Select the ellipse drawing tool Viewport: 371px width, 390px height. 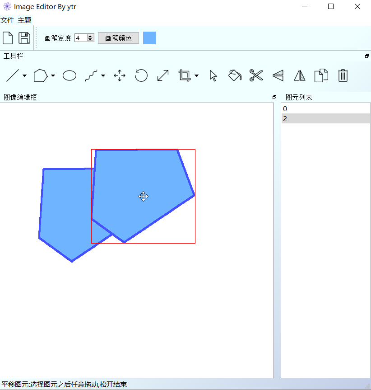(70, 75)
